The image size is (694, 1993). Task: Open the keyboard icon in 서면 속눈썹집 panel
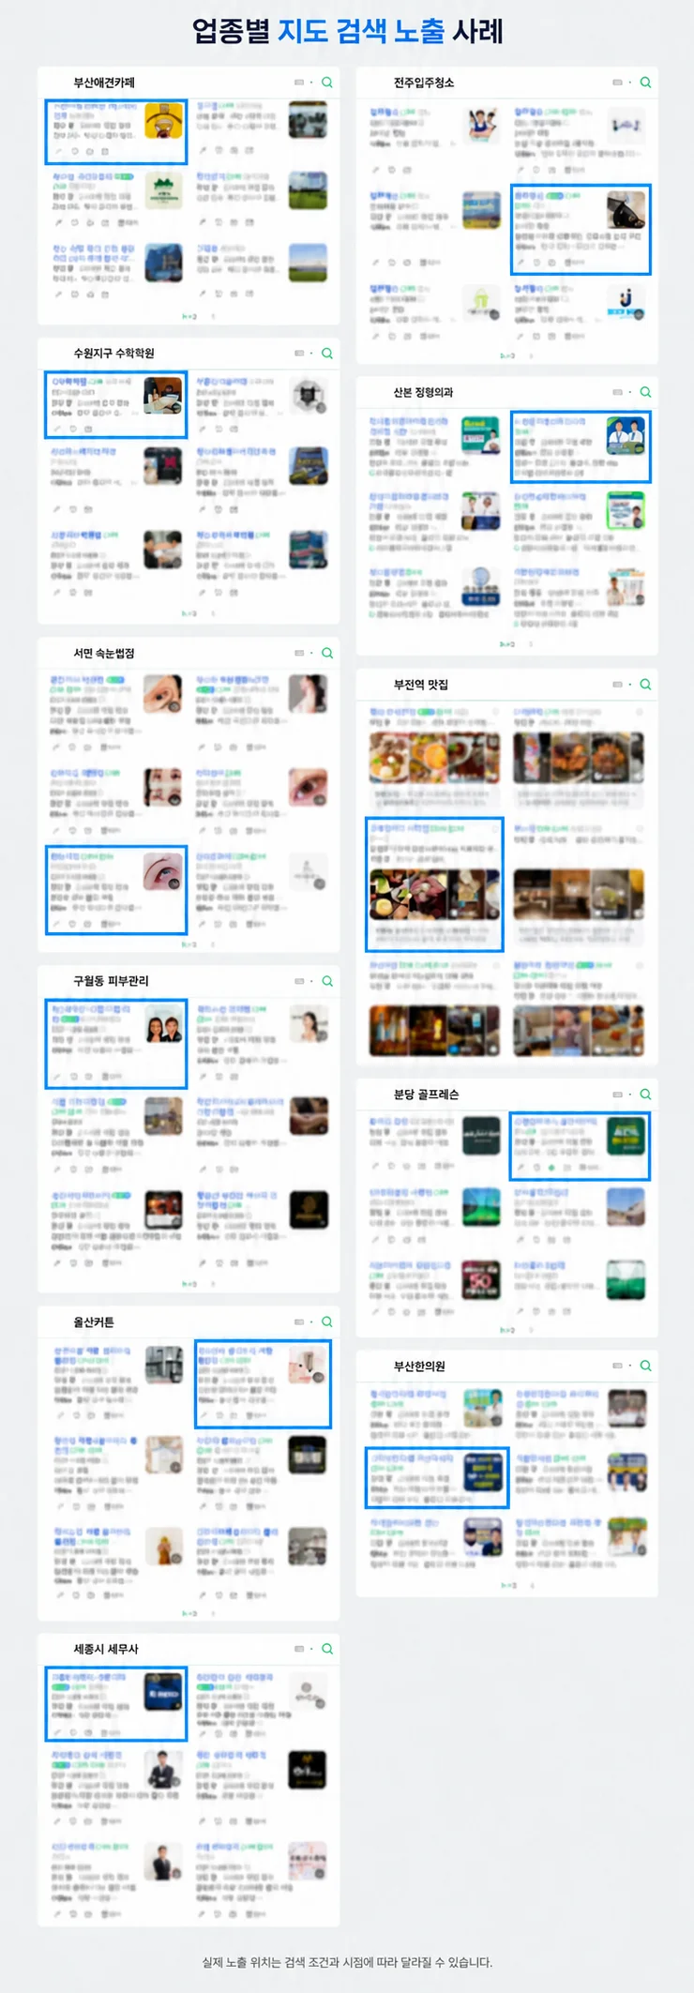(299, 653)
